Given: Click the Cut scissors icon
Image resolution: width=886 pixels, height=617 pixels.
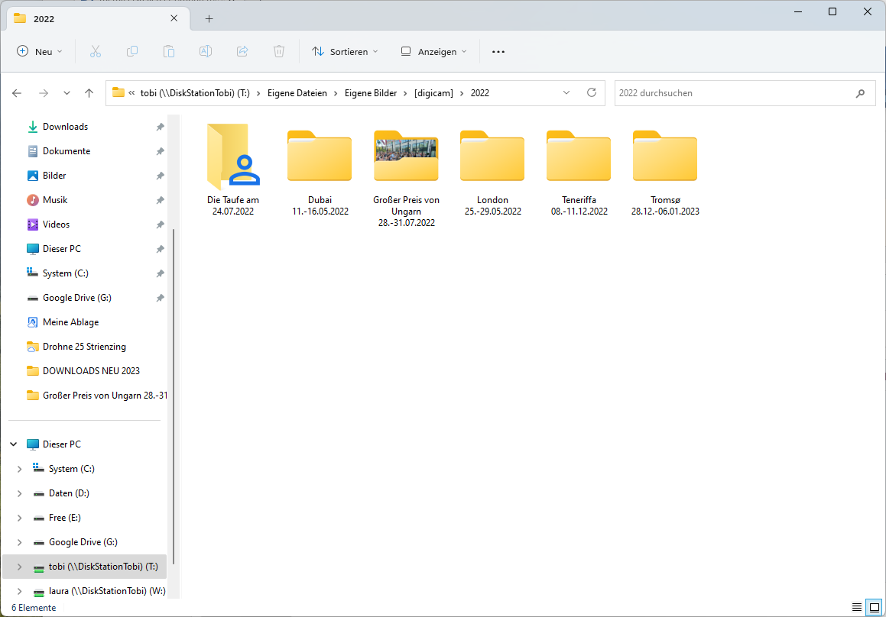Looking at the screenshot, I should click(x=96, y=51).
